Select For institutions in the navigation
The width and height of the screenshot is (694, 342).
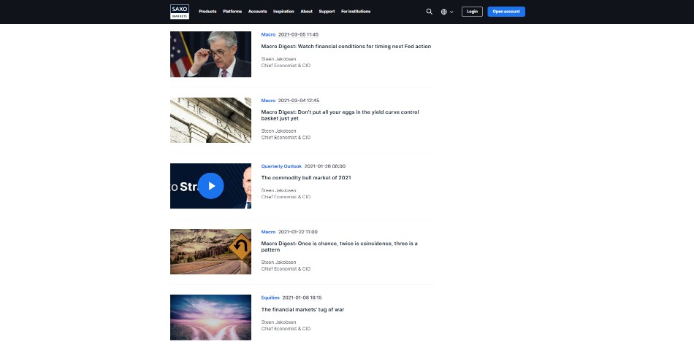click(x=356, y=12)
